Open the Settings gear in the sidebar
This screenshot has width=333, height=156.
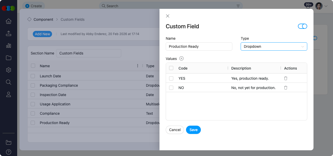pos(8,70)
